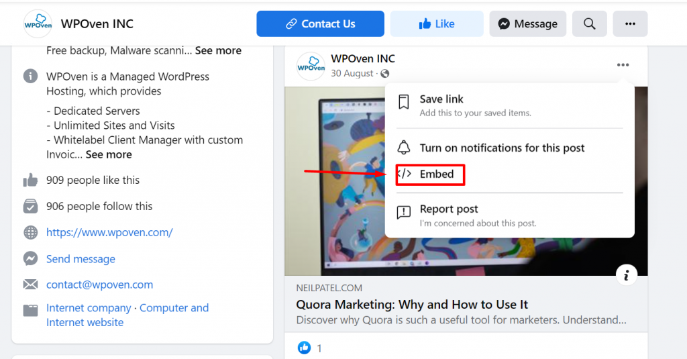Click the 30 August post date
Viewport: 687px width, 359px height.
point(352,73)
